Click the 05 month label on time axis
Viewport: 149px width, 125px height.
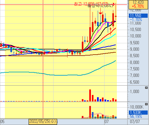[2, 122]
